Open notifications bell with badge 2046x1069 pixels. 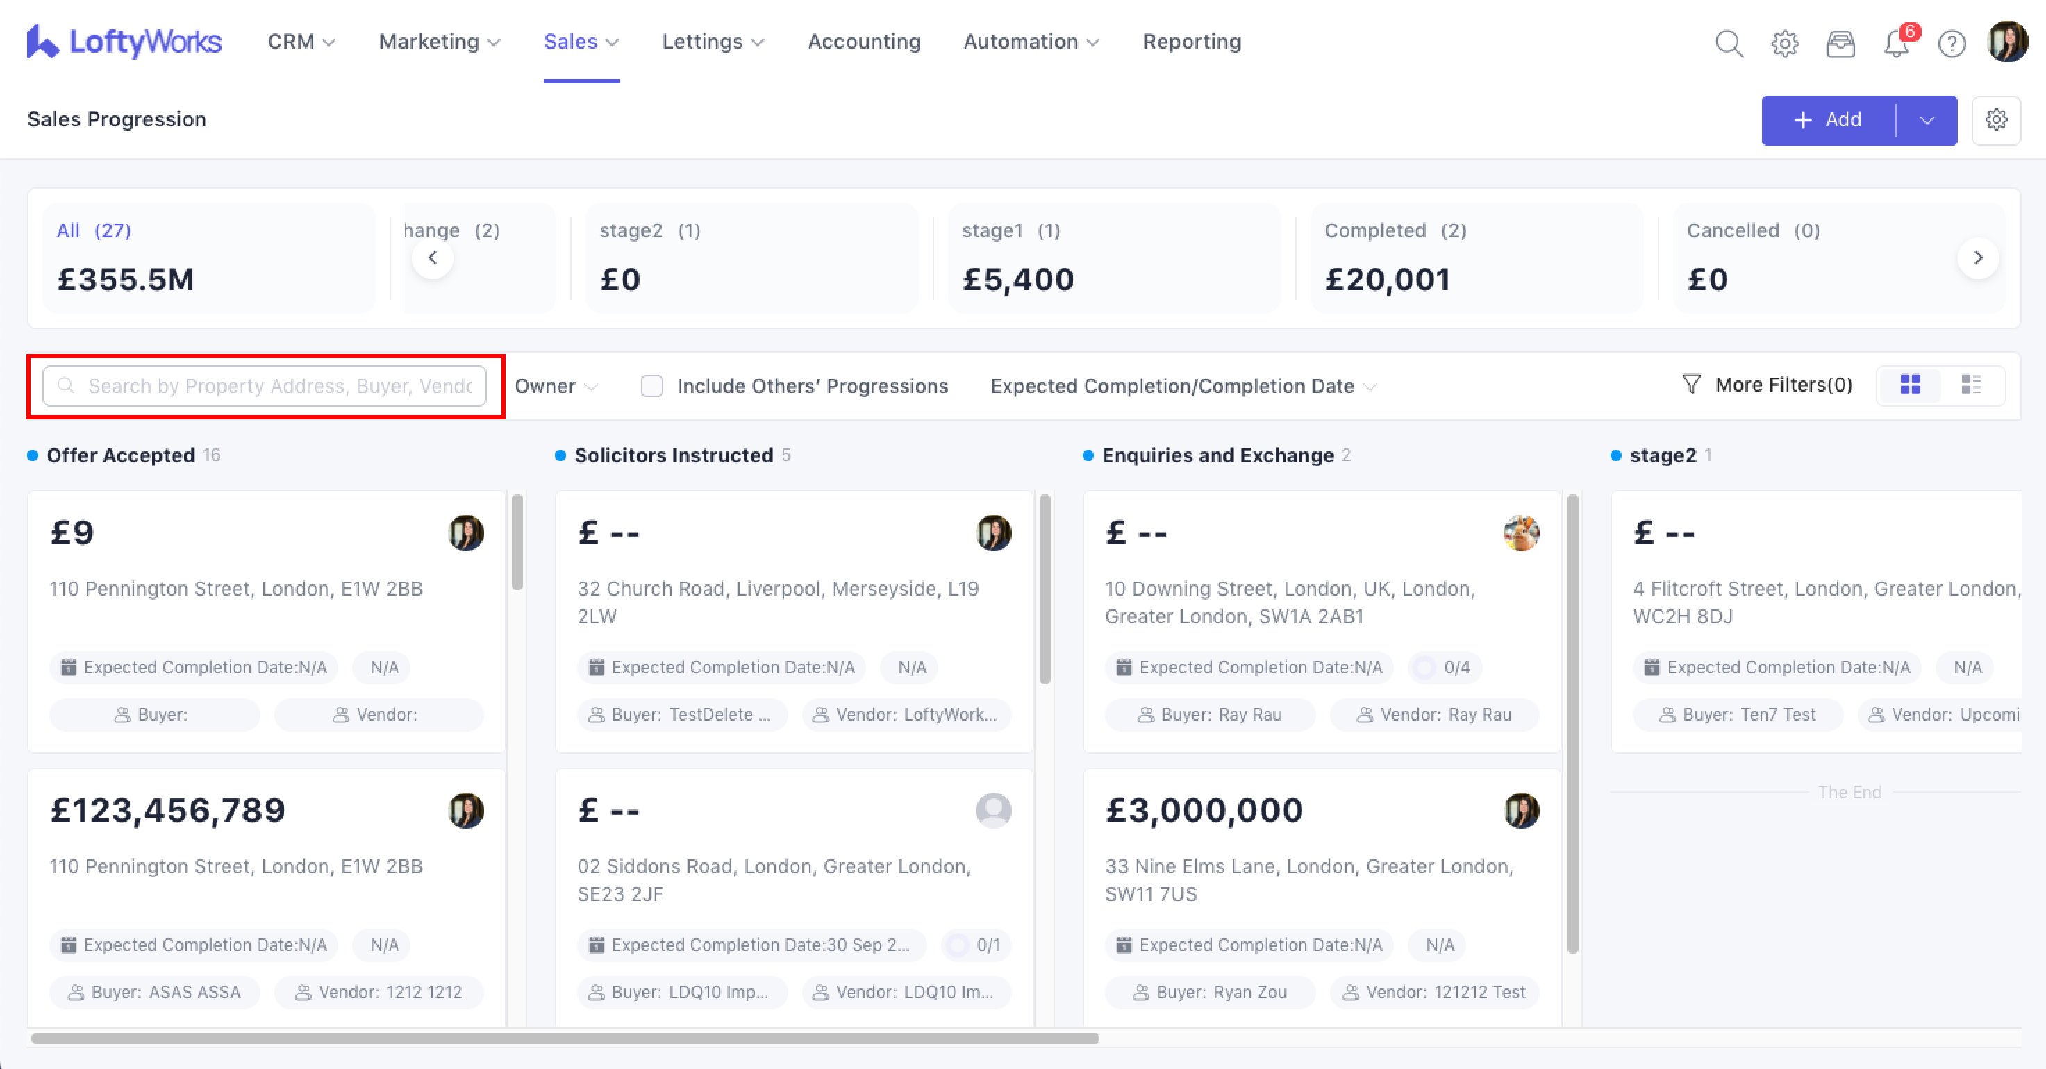[x=1897, y=43]
